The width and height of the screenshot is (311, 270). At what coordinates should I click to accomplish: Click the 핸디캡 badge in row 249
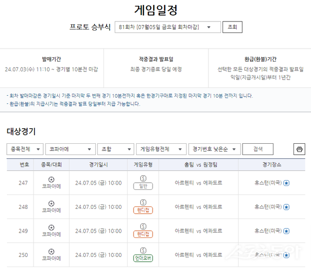[x=143, y=234]
